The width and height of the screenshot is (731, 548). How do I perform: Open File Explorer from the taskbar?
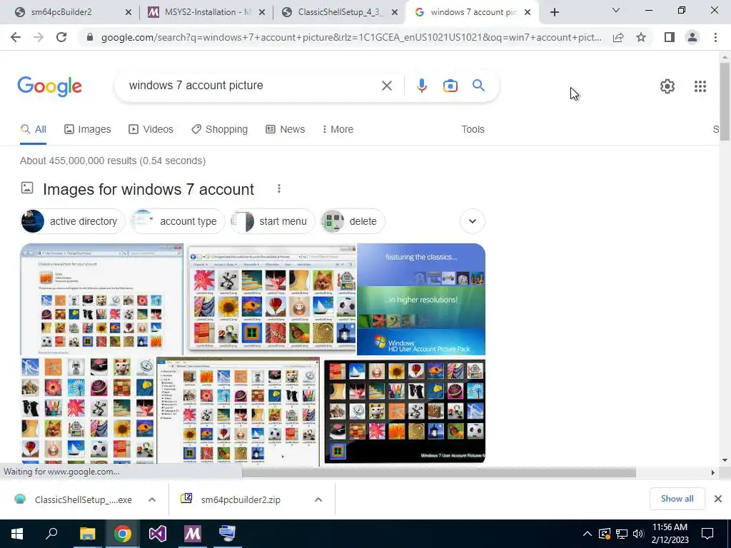(x=87, y=534)
